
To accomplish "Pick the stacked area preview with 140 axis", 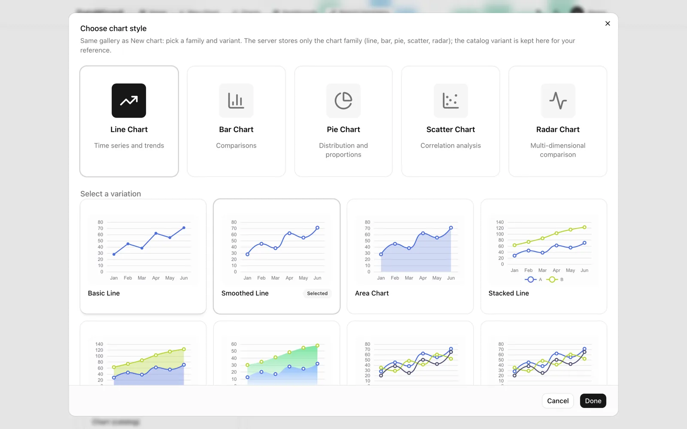I will click(143, 360).
